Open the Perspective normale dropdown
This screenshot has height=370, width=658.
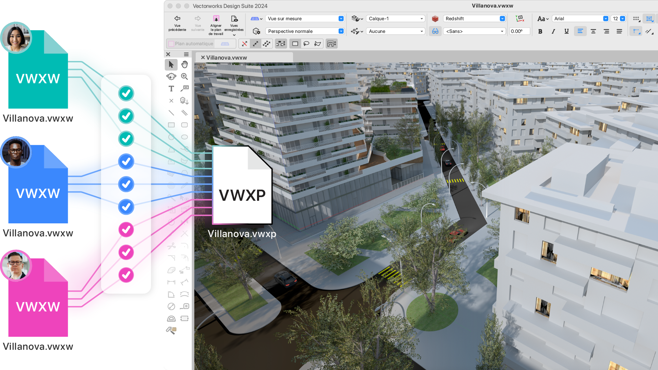305,31
